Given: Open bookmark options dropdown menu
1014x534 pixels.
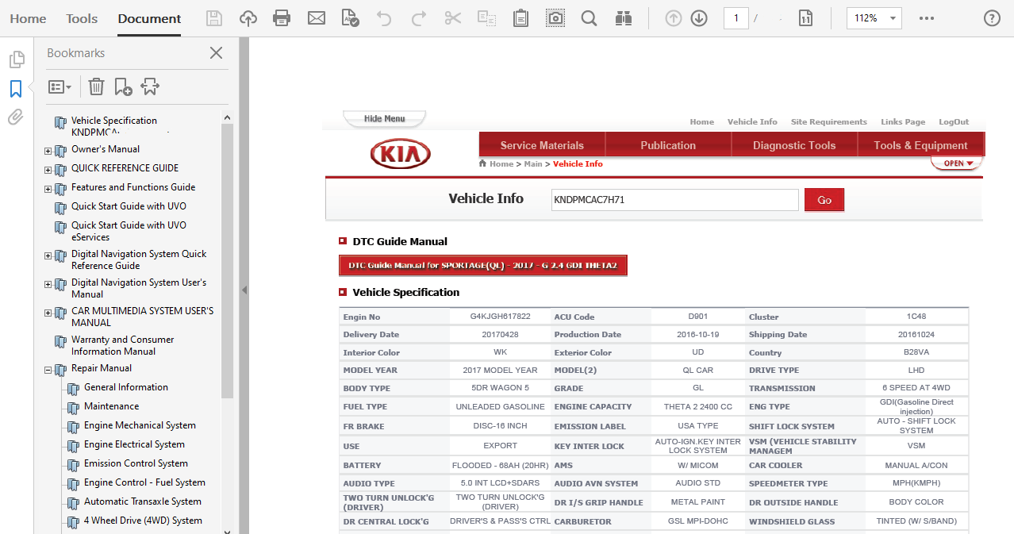Looking at the screenshot, I should (60, 86).
